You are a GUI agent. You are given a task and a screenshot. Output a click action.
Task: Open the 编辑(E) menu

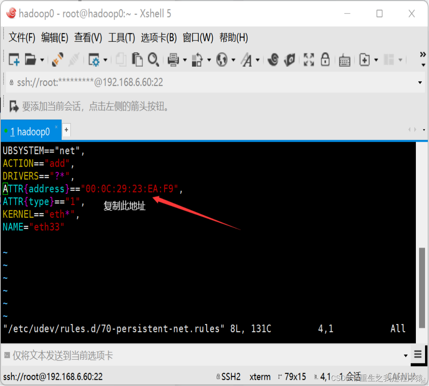(55, 37)
